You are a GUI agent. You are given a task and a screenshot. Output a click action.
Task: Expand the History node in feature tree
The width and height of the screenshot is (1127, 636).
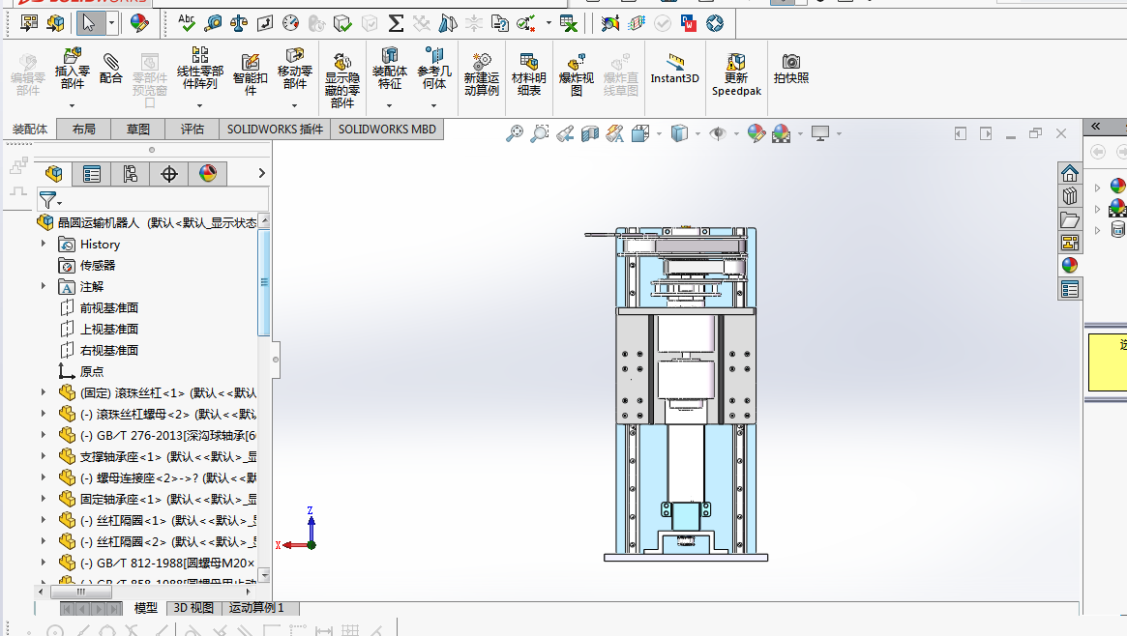point(44,244)
